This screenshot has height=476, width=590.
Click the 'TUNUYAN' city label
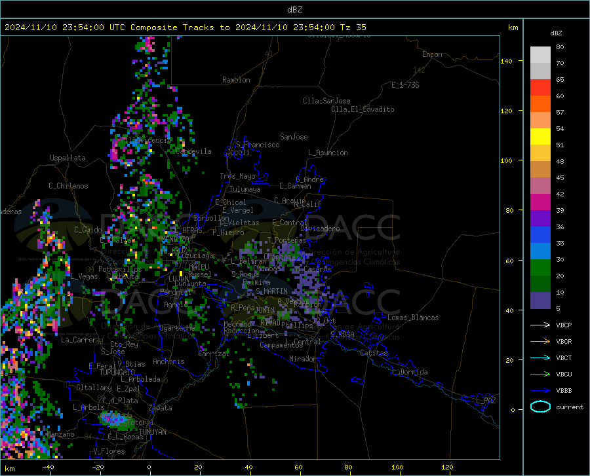point(152,431)
